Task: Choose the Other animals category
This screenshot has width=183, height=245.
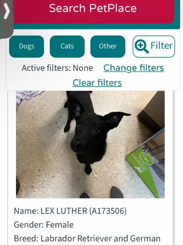Action: click(108, 47)
